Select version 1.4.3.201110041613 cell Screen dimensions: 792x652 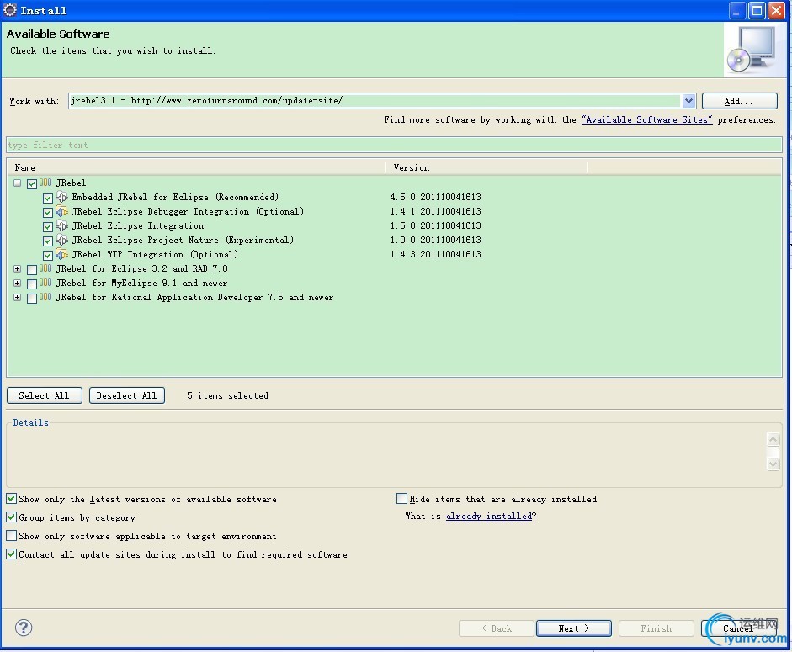(x=435, y=254)
